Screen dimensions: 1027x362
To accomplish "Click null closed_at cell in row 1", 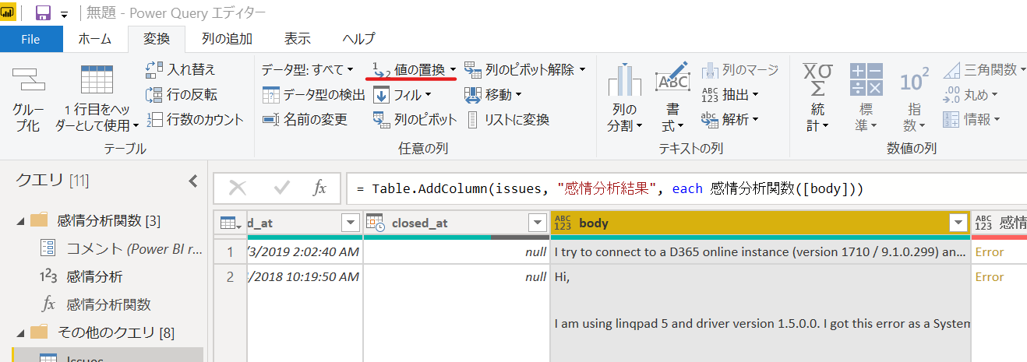I will pos(457,252).
